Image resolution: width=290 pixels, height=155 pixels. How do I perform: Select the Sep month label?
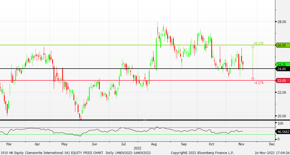pyautogui.click(x=184, y=144)
